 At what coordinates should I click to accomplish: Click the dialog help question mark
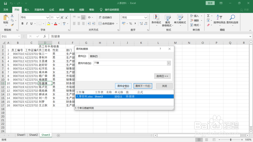160,49
